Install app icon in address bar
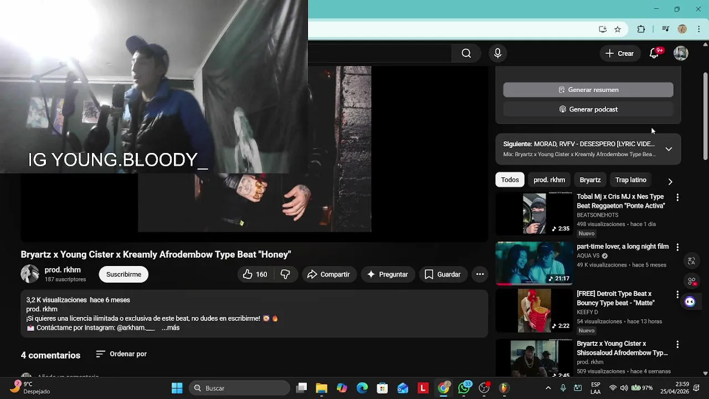The height and width of the screenshot is (399, 709). click(x=603, y=29)
